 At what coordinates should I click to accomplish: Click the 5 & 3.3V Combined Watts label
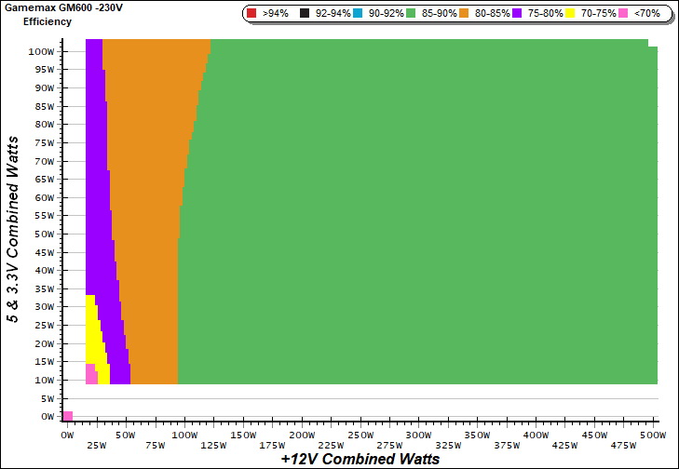click(14, 228)
